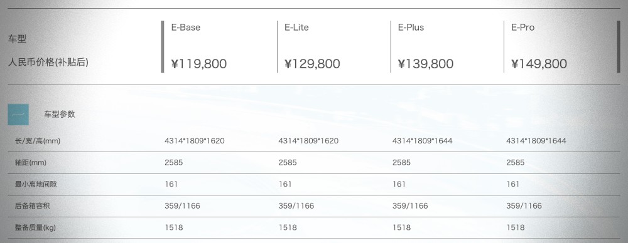Click the 轴距(mm) row label

tap(31, 163)
